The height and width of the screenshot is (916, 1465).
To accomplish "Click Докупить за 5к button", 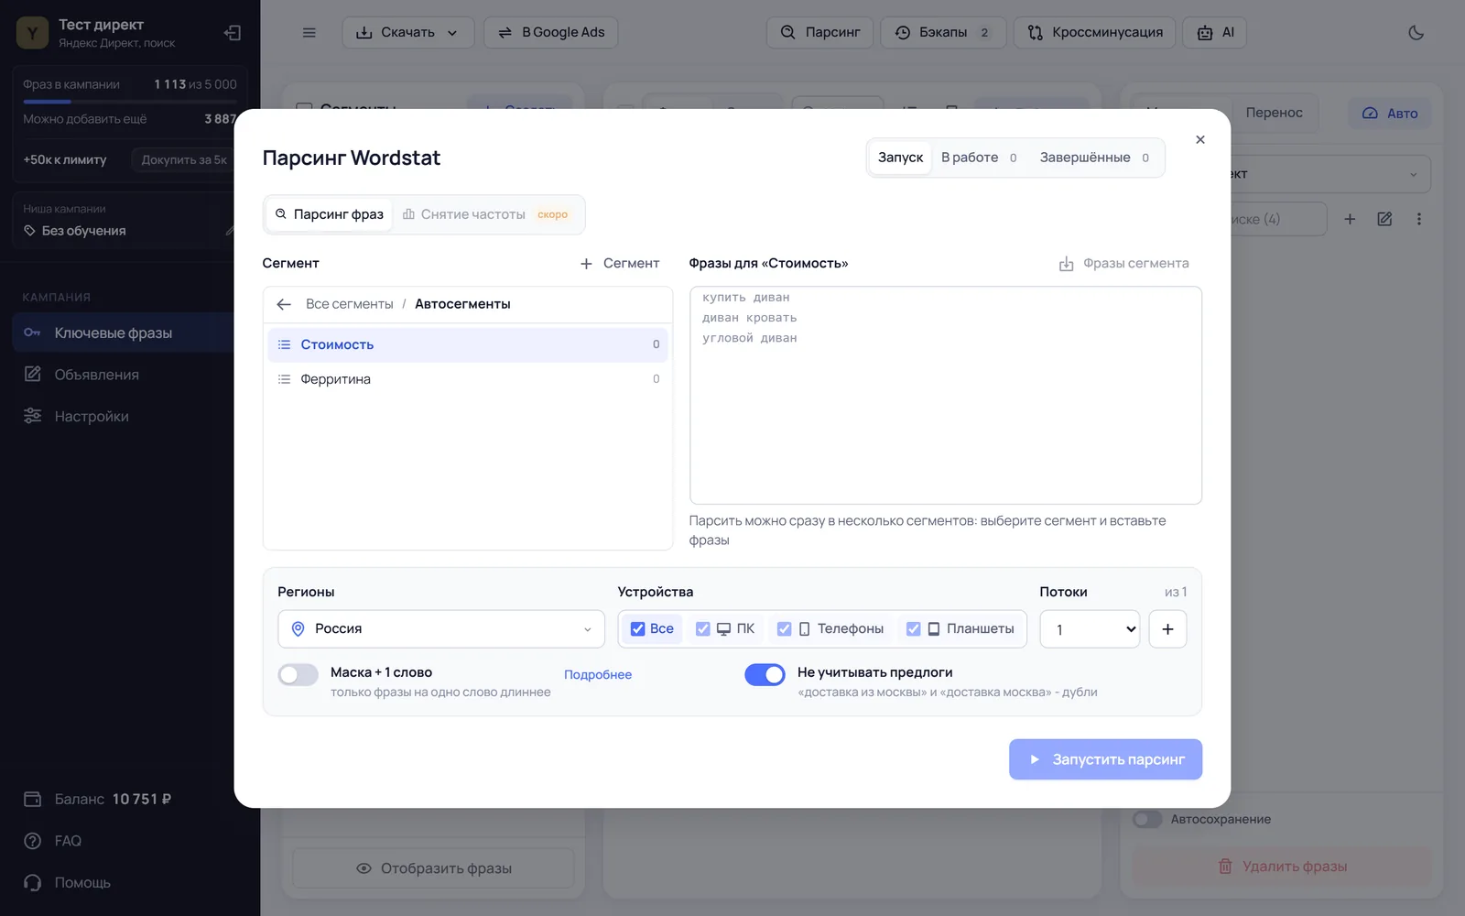I will tap(183, 160).
